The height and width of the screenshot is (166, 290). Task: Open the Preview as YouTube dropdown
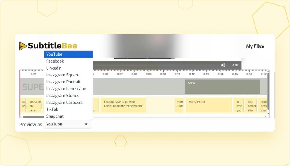[67, 124]
